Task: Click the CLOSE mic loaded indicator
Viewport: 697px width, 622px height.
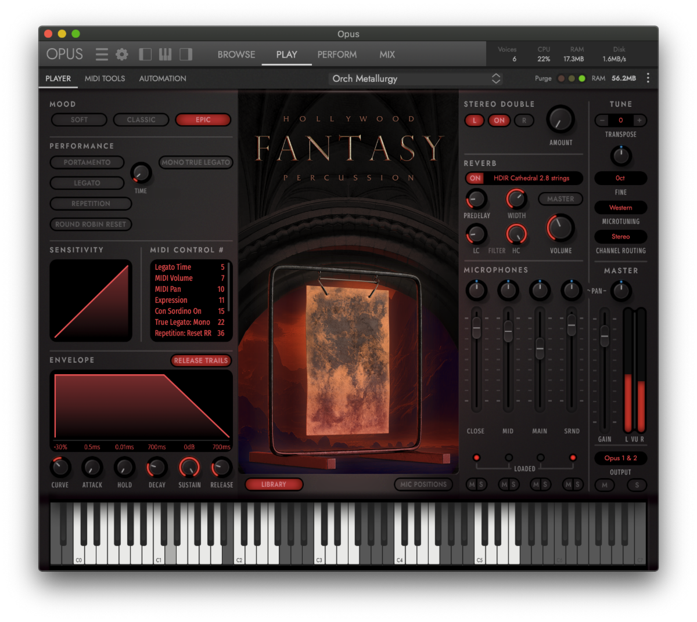Action: coord(476,458)
